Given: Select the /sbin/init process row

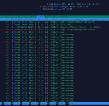Looking at the screenshot, I should [54, 24].
